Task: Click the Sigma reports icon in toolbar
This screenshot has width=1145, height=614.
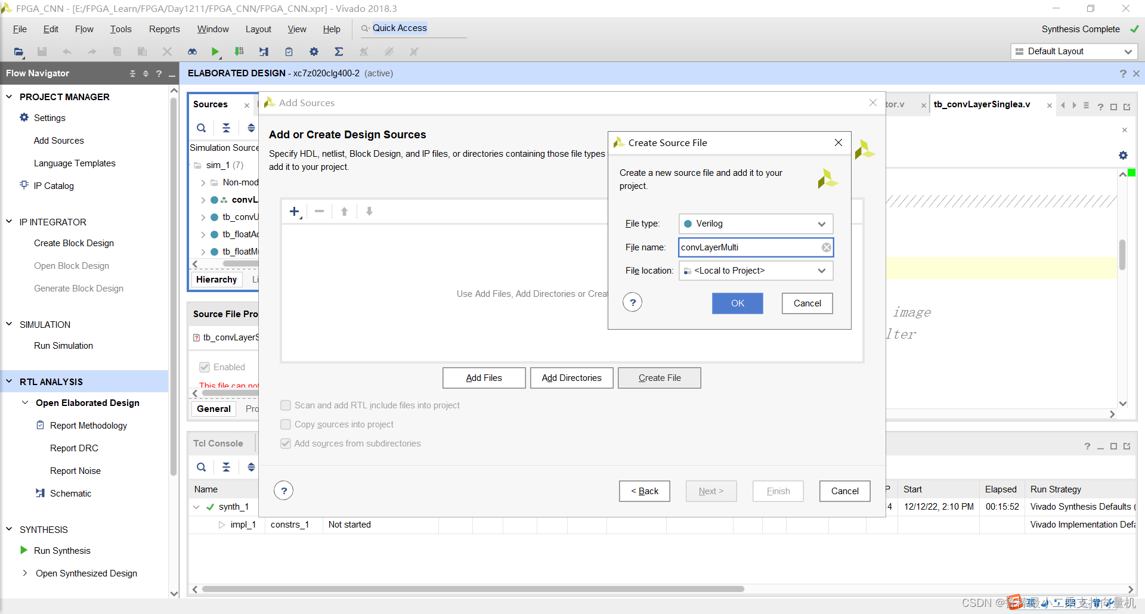Action: pos(339,52)
